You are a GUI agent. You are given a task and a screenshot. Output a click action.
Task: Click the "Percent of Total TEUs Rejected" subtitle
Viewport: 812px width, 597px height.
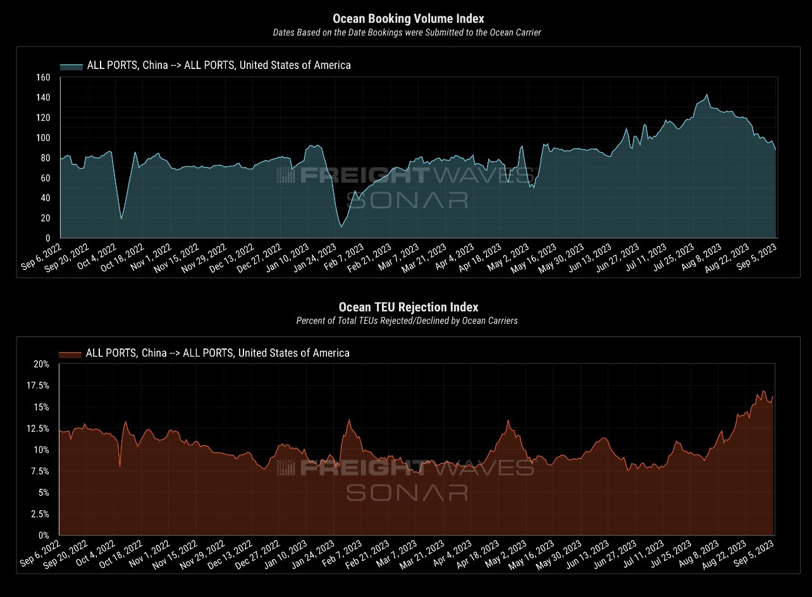[407, 321]
